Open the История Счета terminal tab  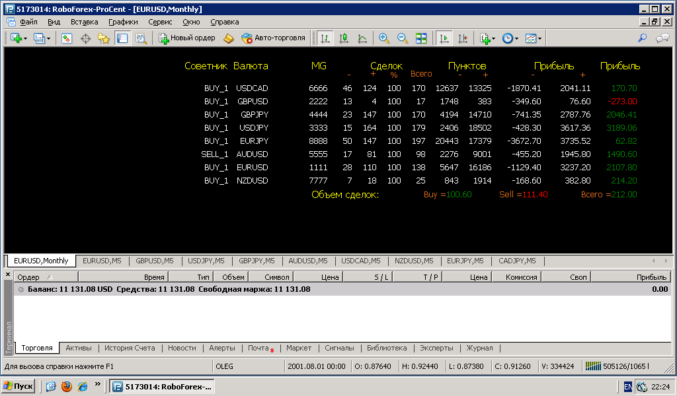tap(130, 348)
